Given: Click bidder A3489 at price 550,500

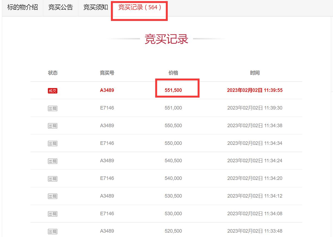Looking at the screenshot, I should coord(107,126).
